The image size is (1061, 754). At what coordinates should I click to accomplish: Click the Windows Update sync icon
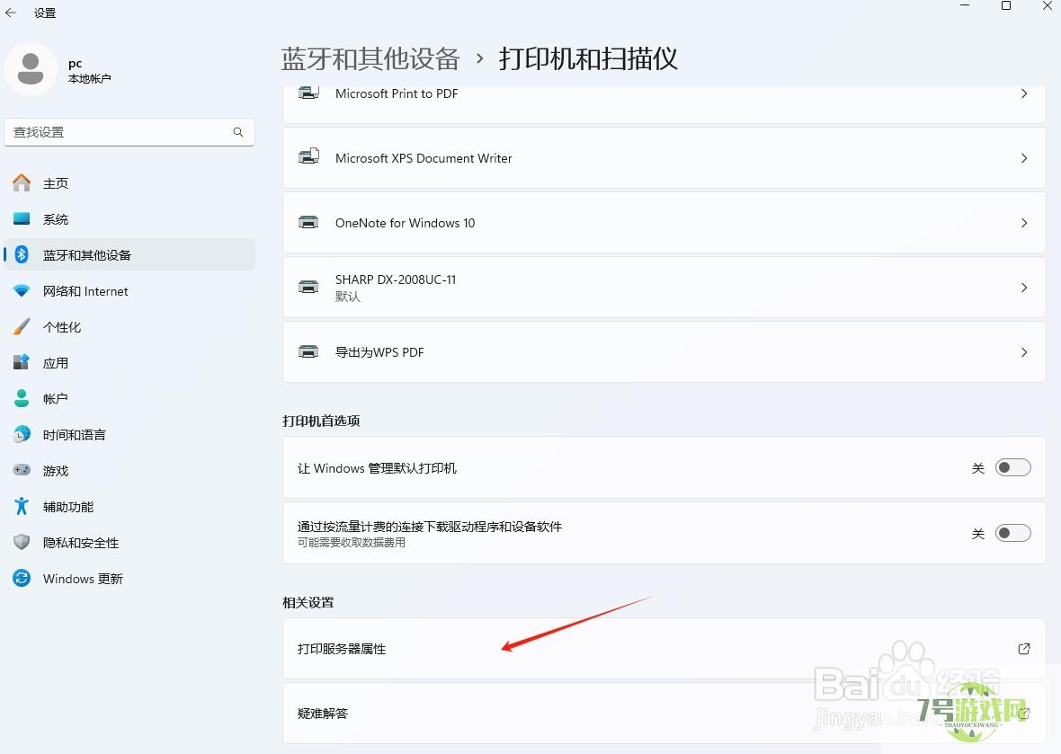(x=22, y=578)
